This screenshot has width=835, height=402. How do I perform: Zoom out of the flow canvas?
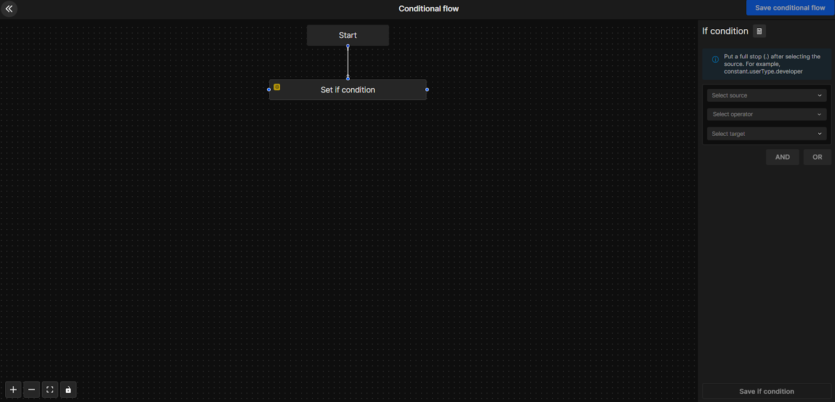(31, 389)
